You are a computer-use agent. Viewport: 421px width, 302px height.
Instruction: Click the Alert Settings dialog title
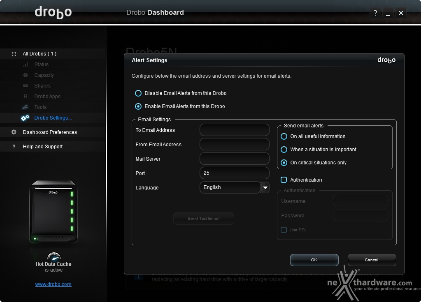149,60
